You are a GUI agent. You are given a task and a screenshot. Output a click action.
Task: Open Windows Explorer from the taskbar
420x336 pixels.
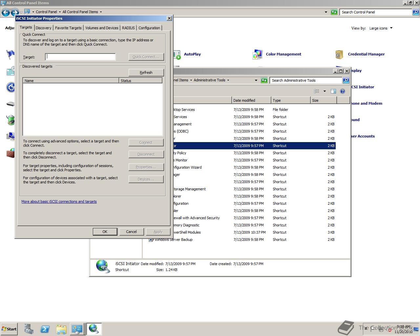(x=61, y=329)
